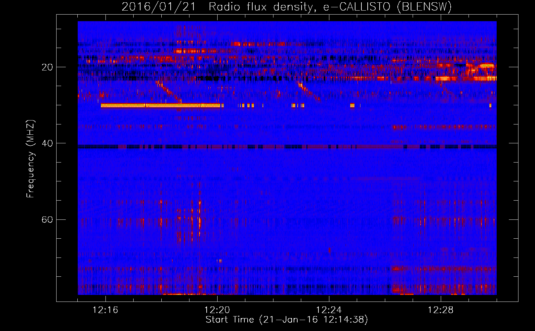Click the 'Frequency (MHZ)' axis label
This screenshot has width=535, height=331.
pos(30,159)
